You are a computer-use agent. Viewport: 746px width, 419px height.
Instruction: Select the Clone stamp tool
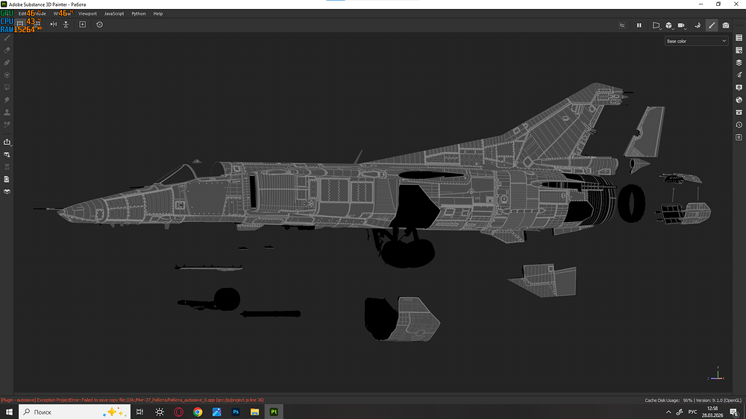point(7,113)
